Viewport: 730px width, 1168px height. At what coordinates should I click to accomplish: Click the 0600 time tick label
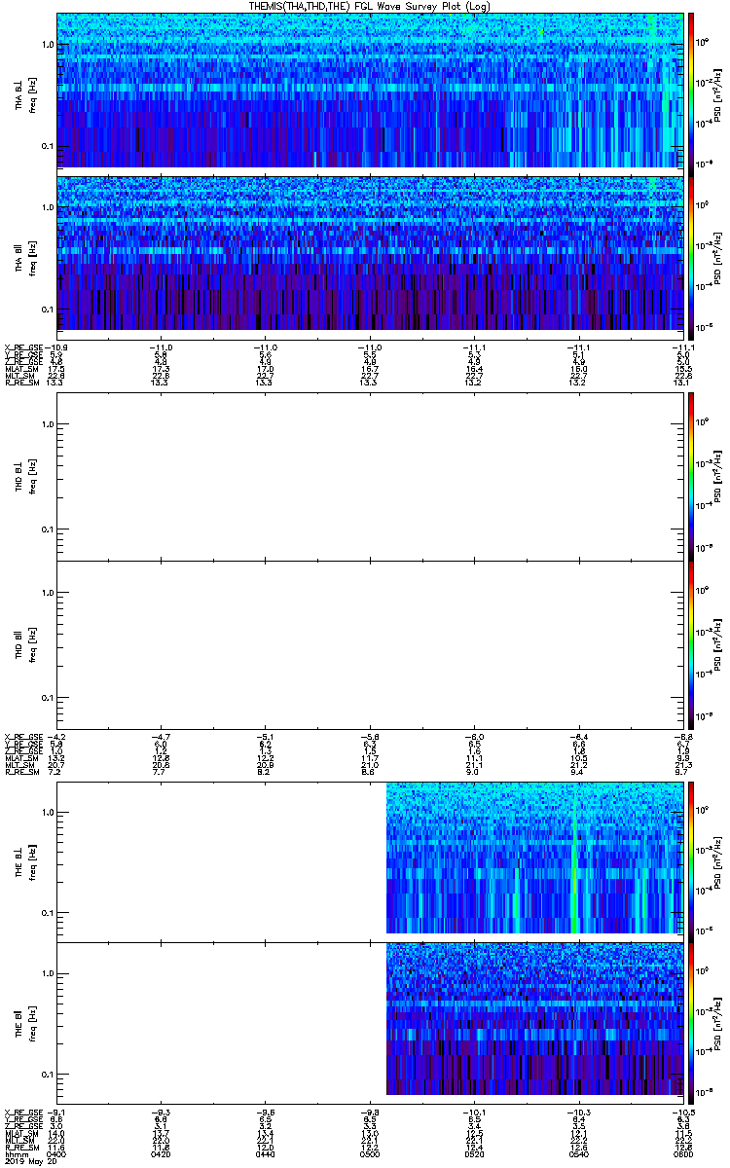684,1152
